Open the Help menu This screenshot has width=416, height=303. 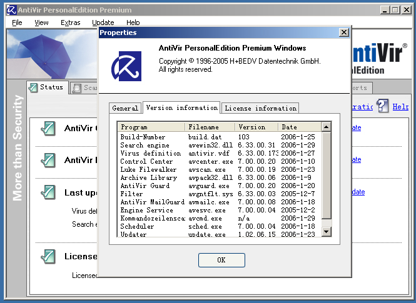(133, 22)
